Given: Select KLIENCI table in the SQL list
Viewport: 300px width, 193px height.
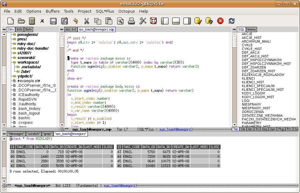Looking at the screenshot, I should pyautogui.click(x=248, y=78).
